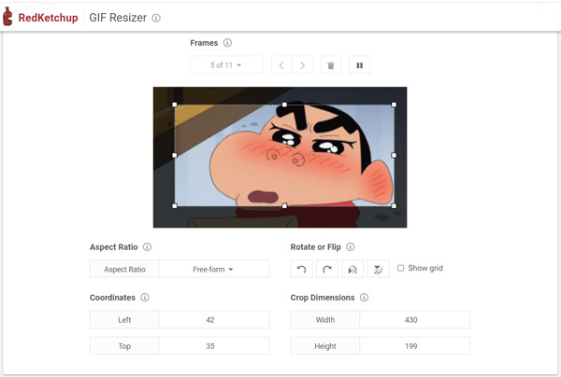Click the RedKetchup bottle logo
Image resolution: width=561 pixels, height=377 pixels.
click(x=7, y=17)
